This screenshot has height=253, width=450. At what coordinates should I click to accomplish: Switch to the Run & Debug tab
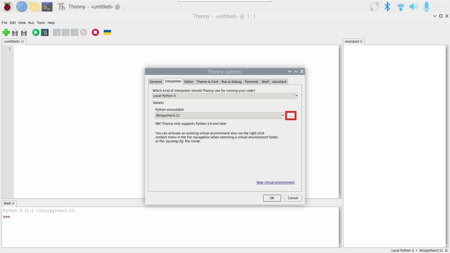point(231,82)
